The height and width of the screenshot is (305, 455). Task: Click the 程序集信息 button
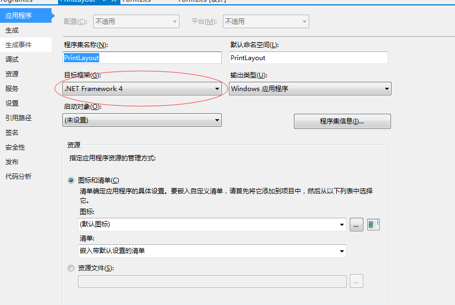tap(342, 121)
